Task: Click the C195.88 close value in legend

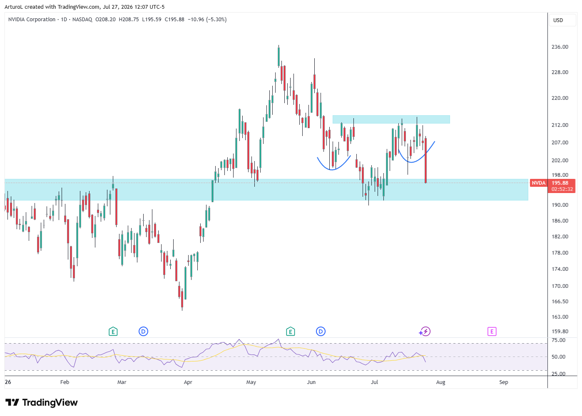Action: (x=174, y=20)
